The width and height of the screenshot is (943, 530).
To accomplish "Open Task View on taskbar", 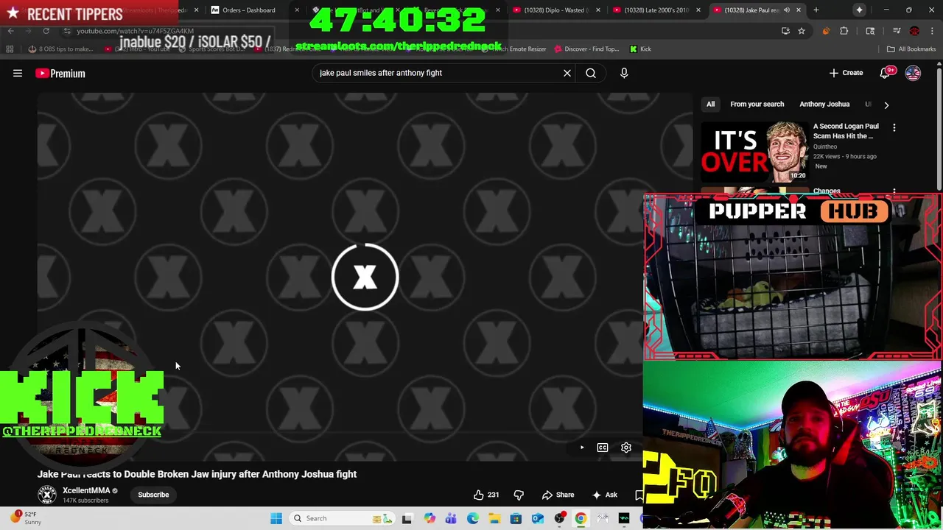I will [407, 518].
